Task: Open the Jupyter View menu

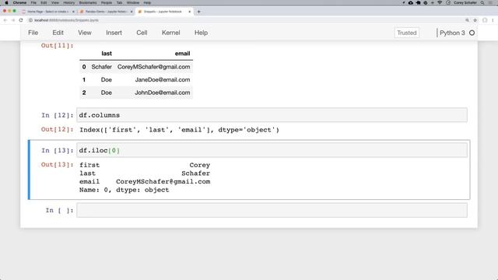Action: tap(85, 33)
